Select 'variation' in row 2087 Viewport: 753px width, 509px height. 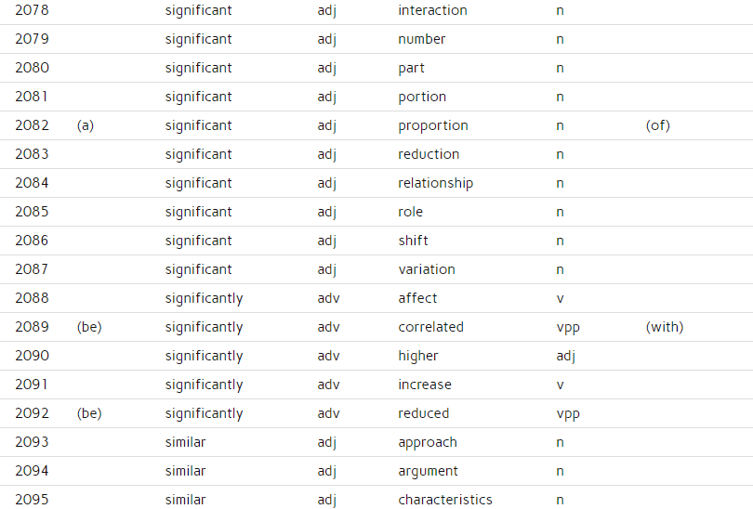point(427,269)
